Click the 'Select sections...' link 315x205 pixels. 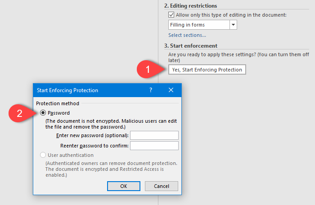click(x=187, y=35)
